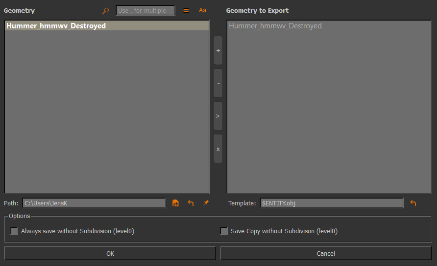
Task: Enable Always save without Subdivision checkbox
Action: point(14,231)
